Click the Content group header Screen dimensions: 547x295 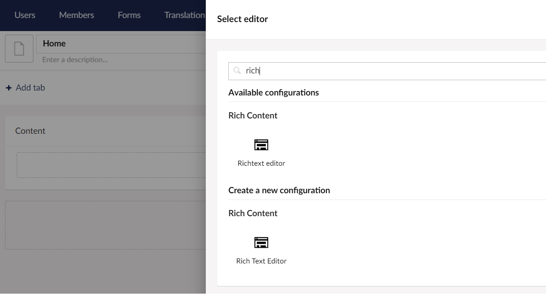point(30,131)
